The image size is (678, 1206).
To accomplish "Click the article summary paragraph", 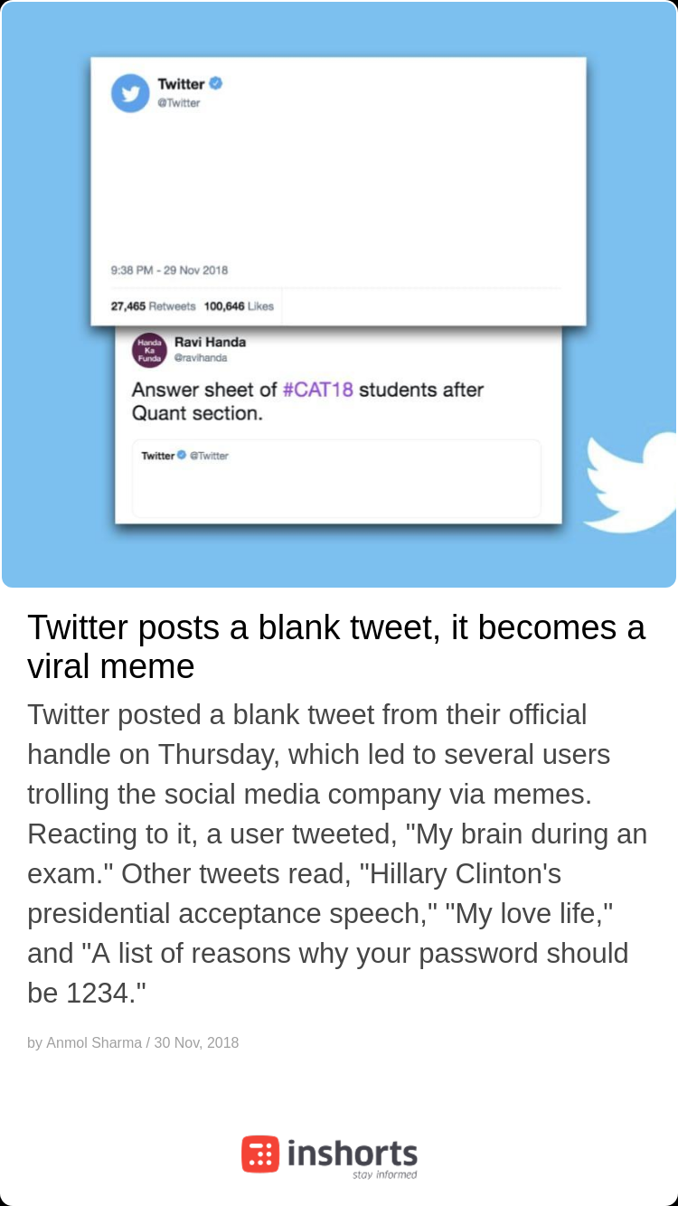I will (x=337, y=853).
